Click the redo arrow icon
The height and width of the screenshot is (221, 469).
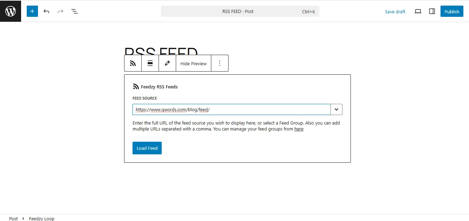click(60, 11)
